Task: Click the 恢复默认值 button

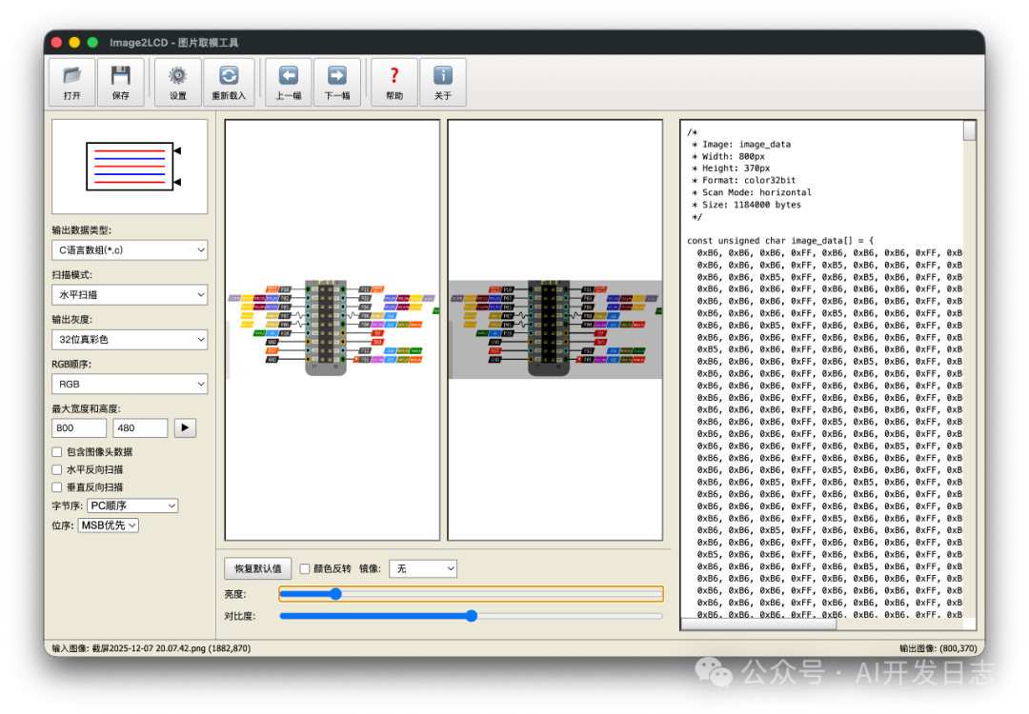Action: tap(258, 568)
